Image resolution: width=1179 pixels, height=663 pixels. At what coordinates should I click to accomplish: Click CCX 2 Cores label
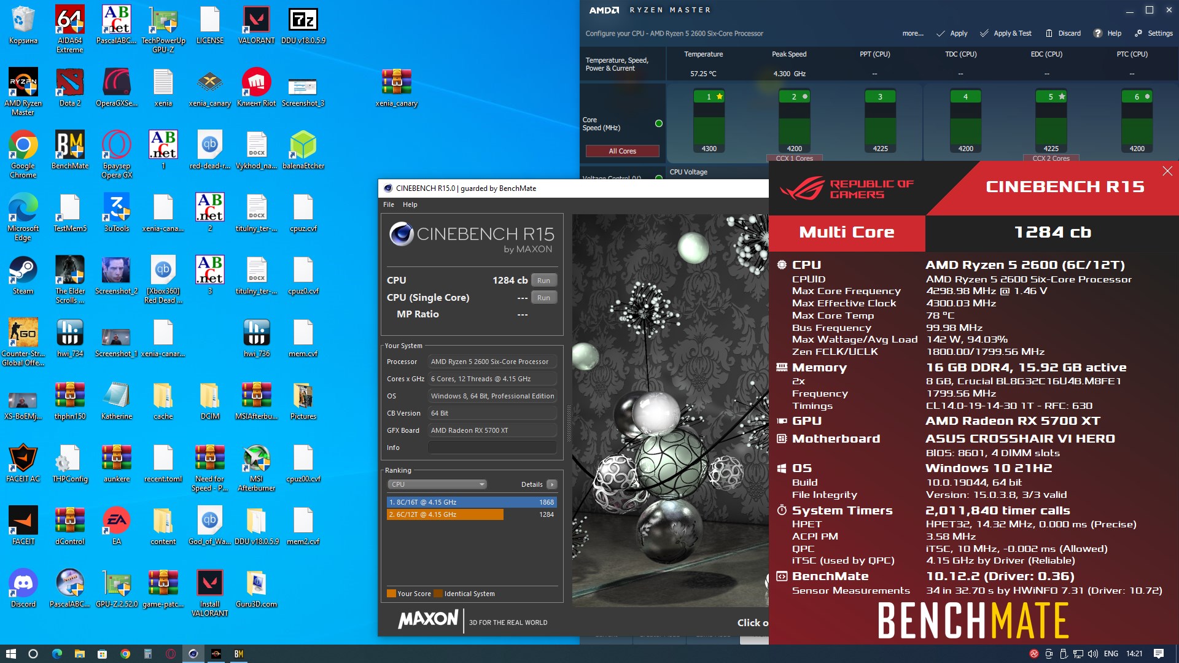click(x=1051, y=158)
